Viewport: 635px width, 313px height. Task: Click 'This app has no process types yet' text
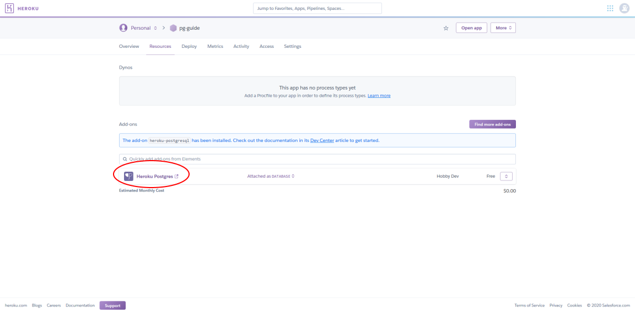[x=317, y=88]
